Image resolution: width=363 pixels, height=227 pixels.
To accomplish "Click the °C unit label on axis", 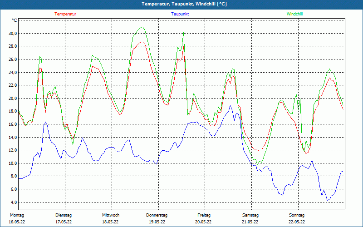I will tap(15, 20).
